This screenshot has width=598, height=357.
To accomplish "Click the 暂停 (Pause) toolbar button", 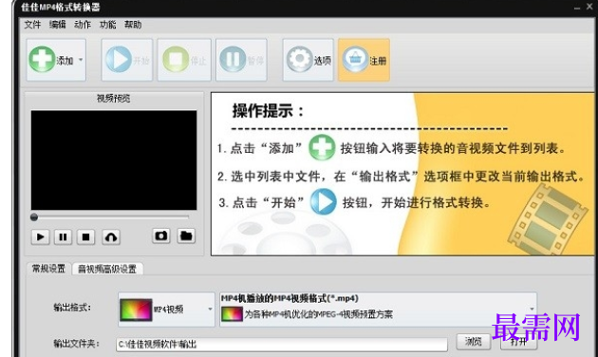I will (241, 60).
